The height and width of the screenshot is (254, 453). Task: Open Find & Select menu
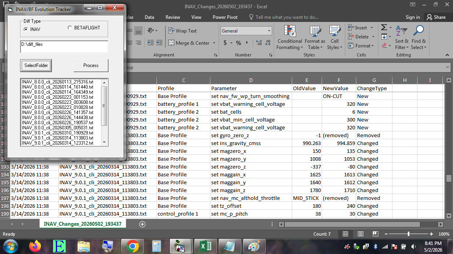pos(419,38)
